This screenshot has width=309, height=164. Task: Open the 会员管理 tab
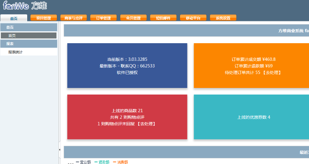pyautogui.click(x=133, y=18)
